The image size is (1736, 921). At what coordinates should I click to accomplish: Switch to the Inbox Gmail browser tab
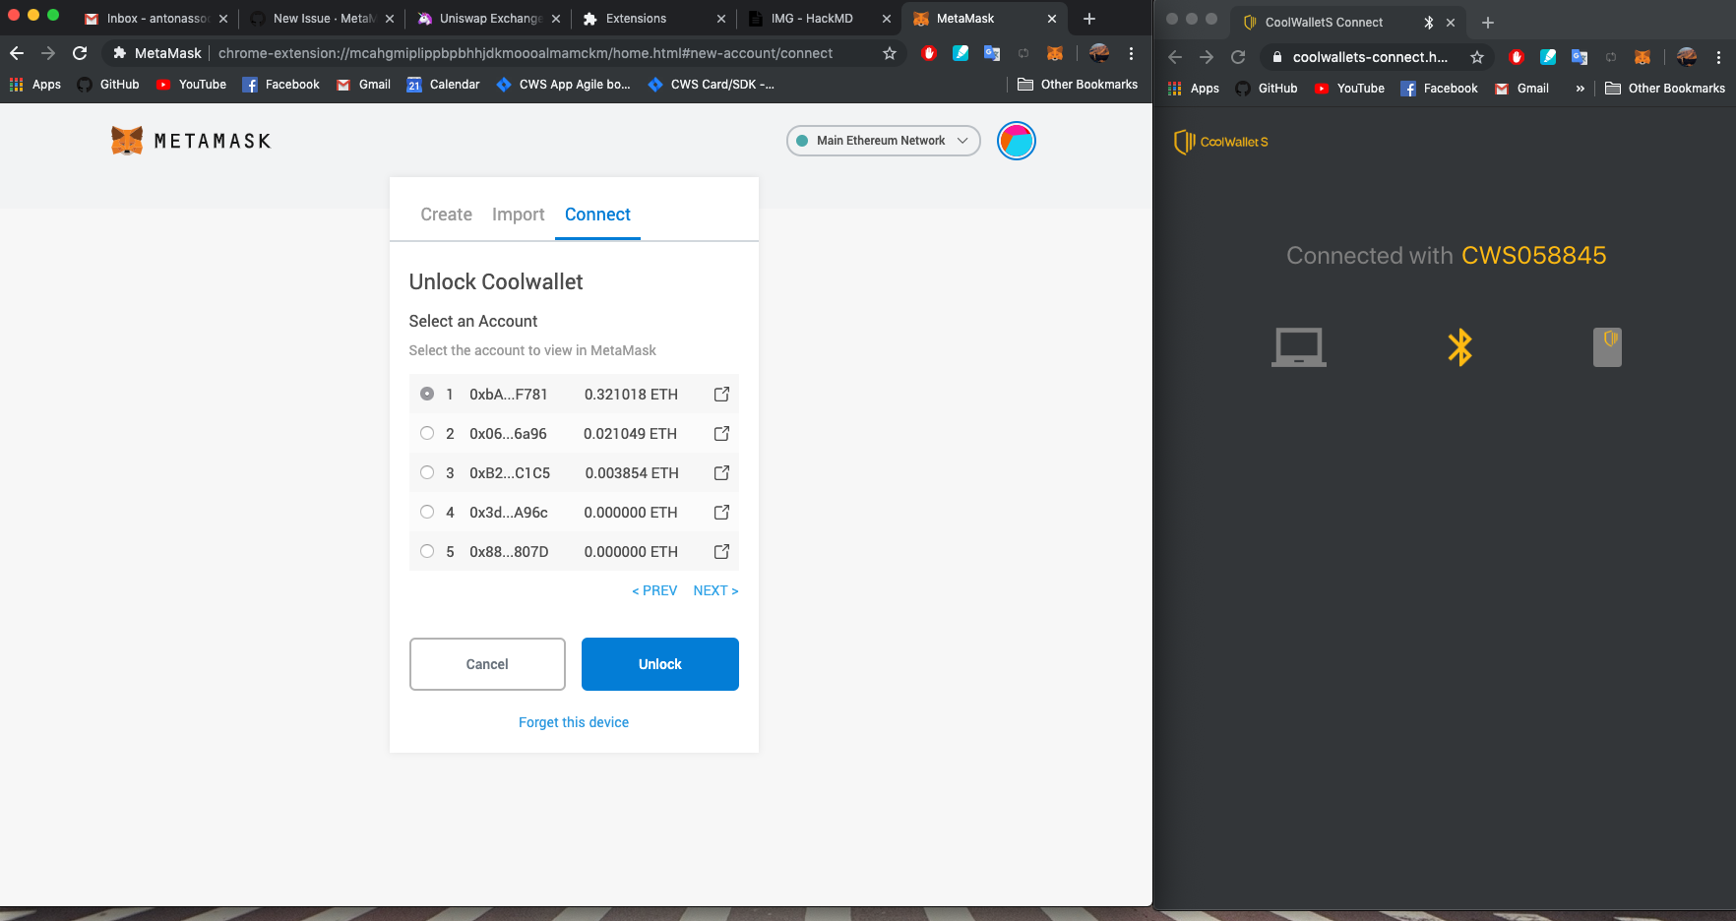point(156,19)
